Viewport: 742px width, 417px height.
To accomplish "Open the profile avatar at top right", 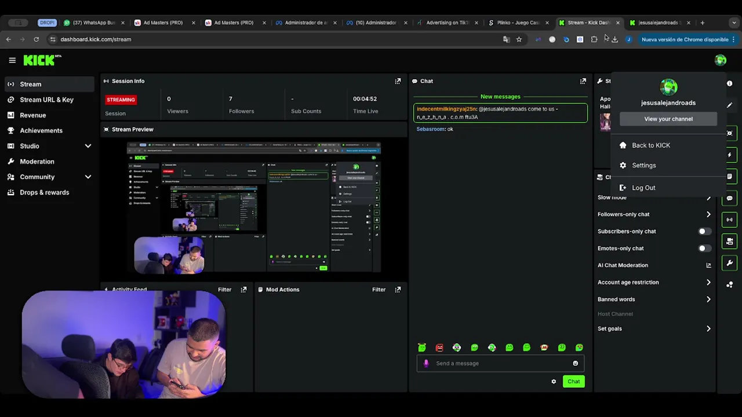I will click(x=721, y=60).
